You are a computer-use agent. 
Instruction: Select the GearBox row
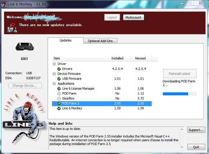tap(102, 99)
